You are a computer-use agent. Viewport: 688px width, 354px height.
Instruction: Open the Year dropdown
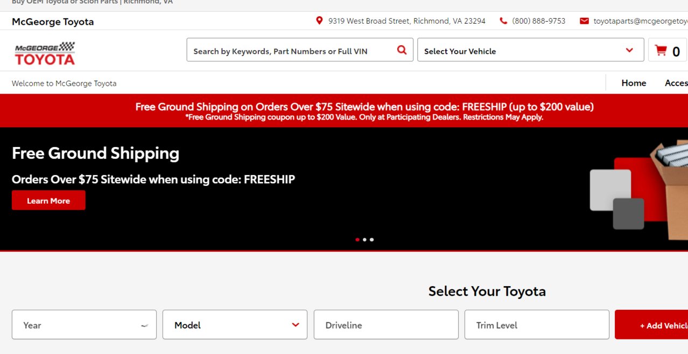click(84, 324)
